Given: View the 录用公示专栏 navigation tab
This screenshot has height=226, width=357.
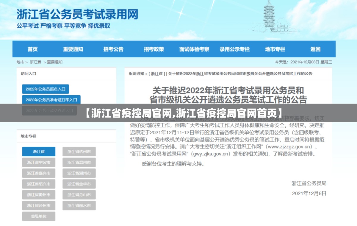Looking at the screenshot, I should 235,49.
